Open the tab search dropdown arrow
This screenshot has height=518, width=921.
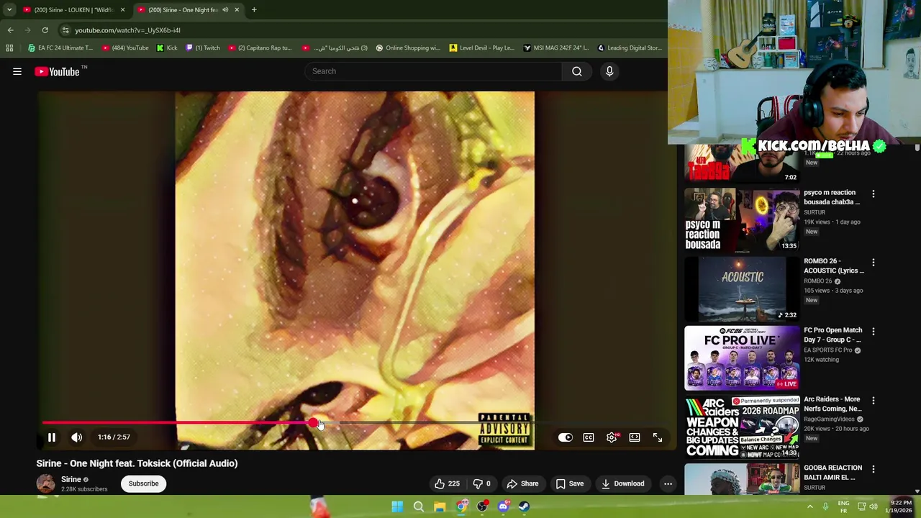point(9,10)
